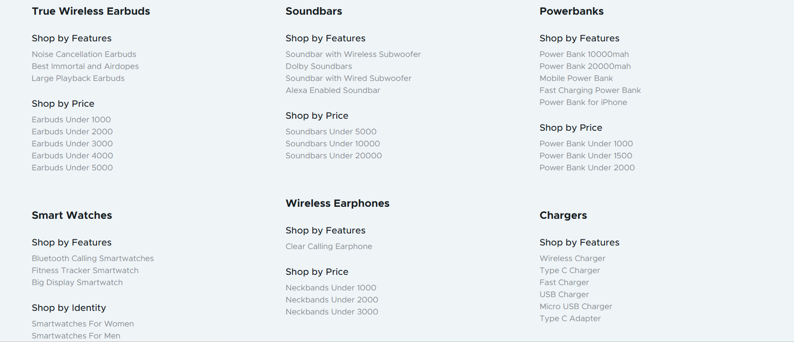Go to Large Playback Earbuds
794x342 pixels.
78,78
